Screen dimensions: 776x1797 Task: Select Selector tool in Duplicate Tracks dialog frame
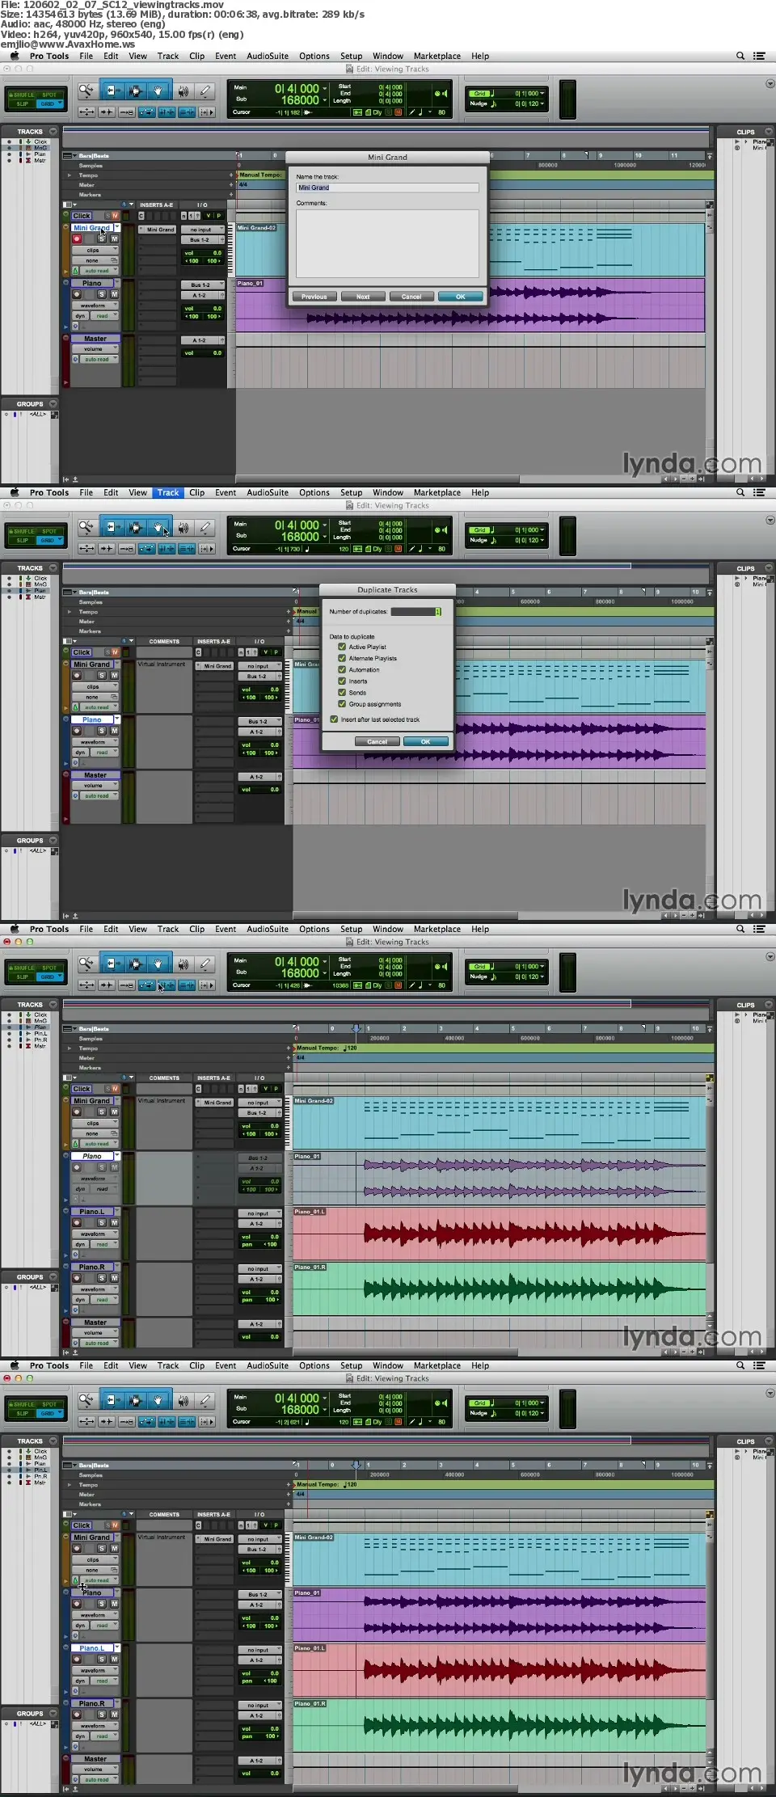135,528
